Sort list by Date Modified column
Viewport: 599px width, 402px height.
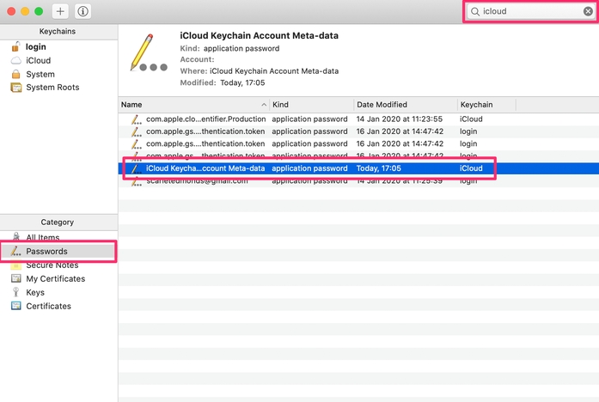(406, 105)
